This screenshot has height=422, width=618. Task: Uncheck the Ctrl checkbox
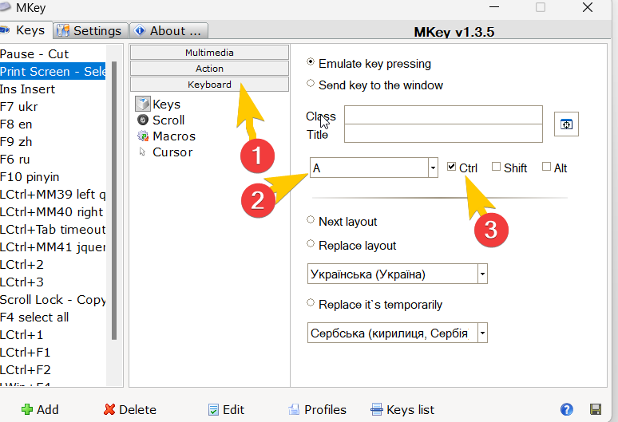point(452,167)
